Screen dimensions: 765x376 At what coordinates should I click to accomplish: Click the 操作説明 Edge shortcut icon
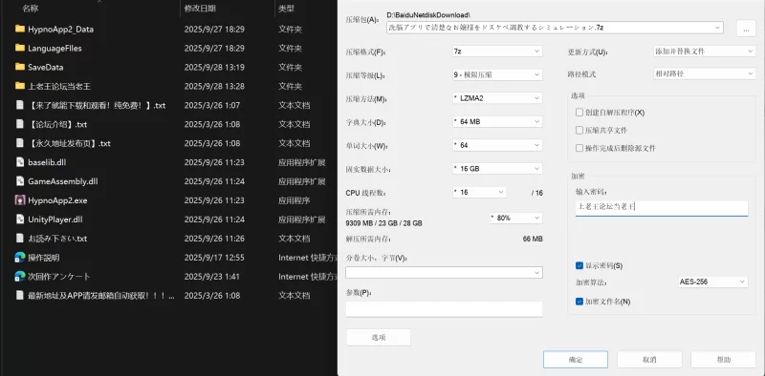tap(20, 257)
